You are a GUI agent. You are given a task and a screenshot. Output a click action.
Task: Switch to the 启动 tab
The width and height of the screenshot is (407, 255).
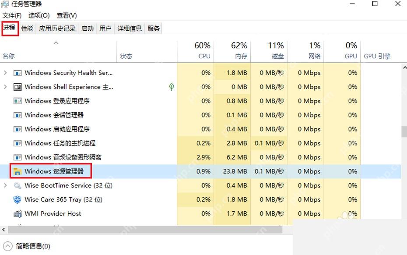(87, 28)
